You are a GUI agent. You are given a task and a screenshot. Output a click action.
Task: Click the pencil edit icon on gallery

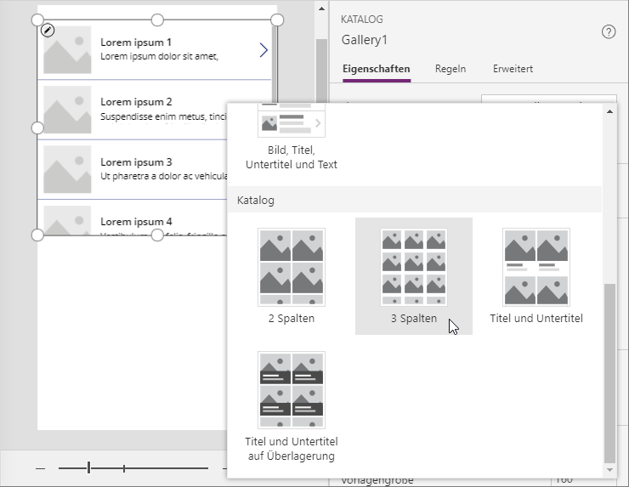(x=48, y=30)
